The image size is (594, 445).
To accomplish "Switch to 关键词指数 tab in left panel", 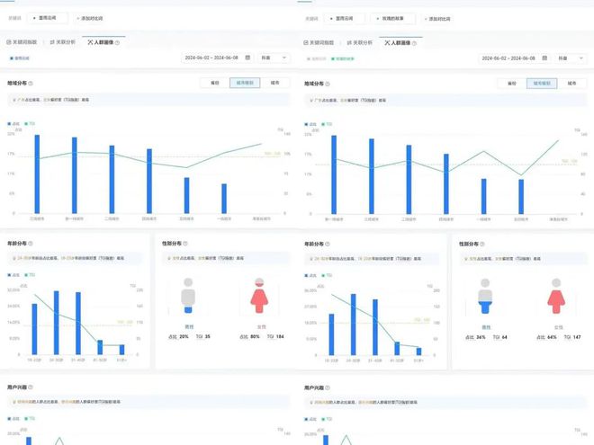I will [x=22, y=42].
